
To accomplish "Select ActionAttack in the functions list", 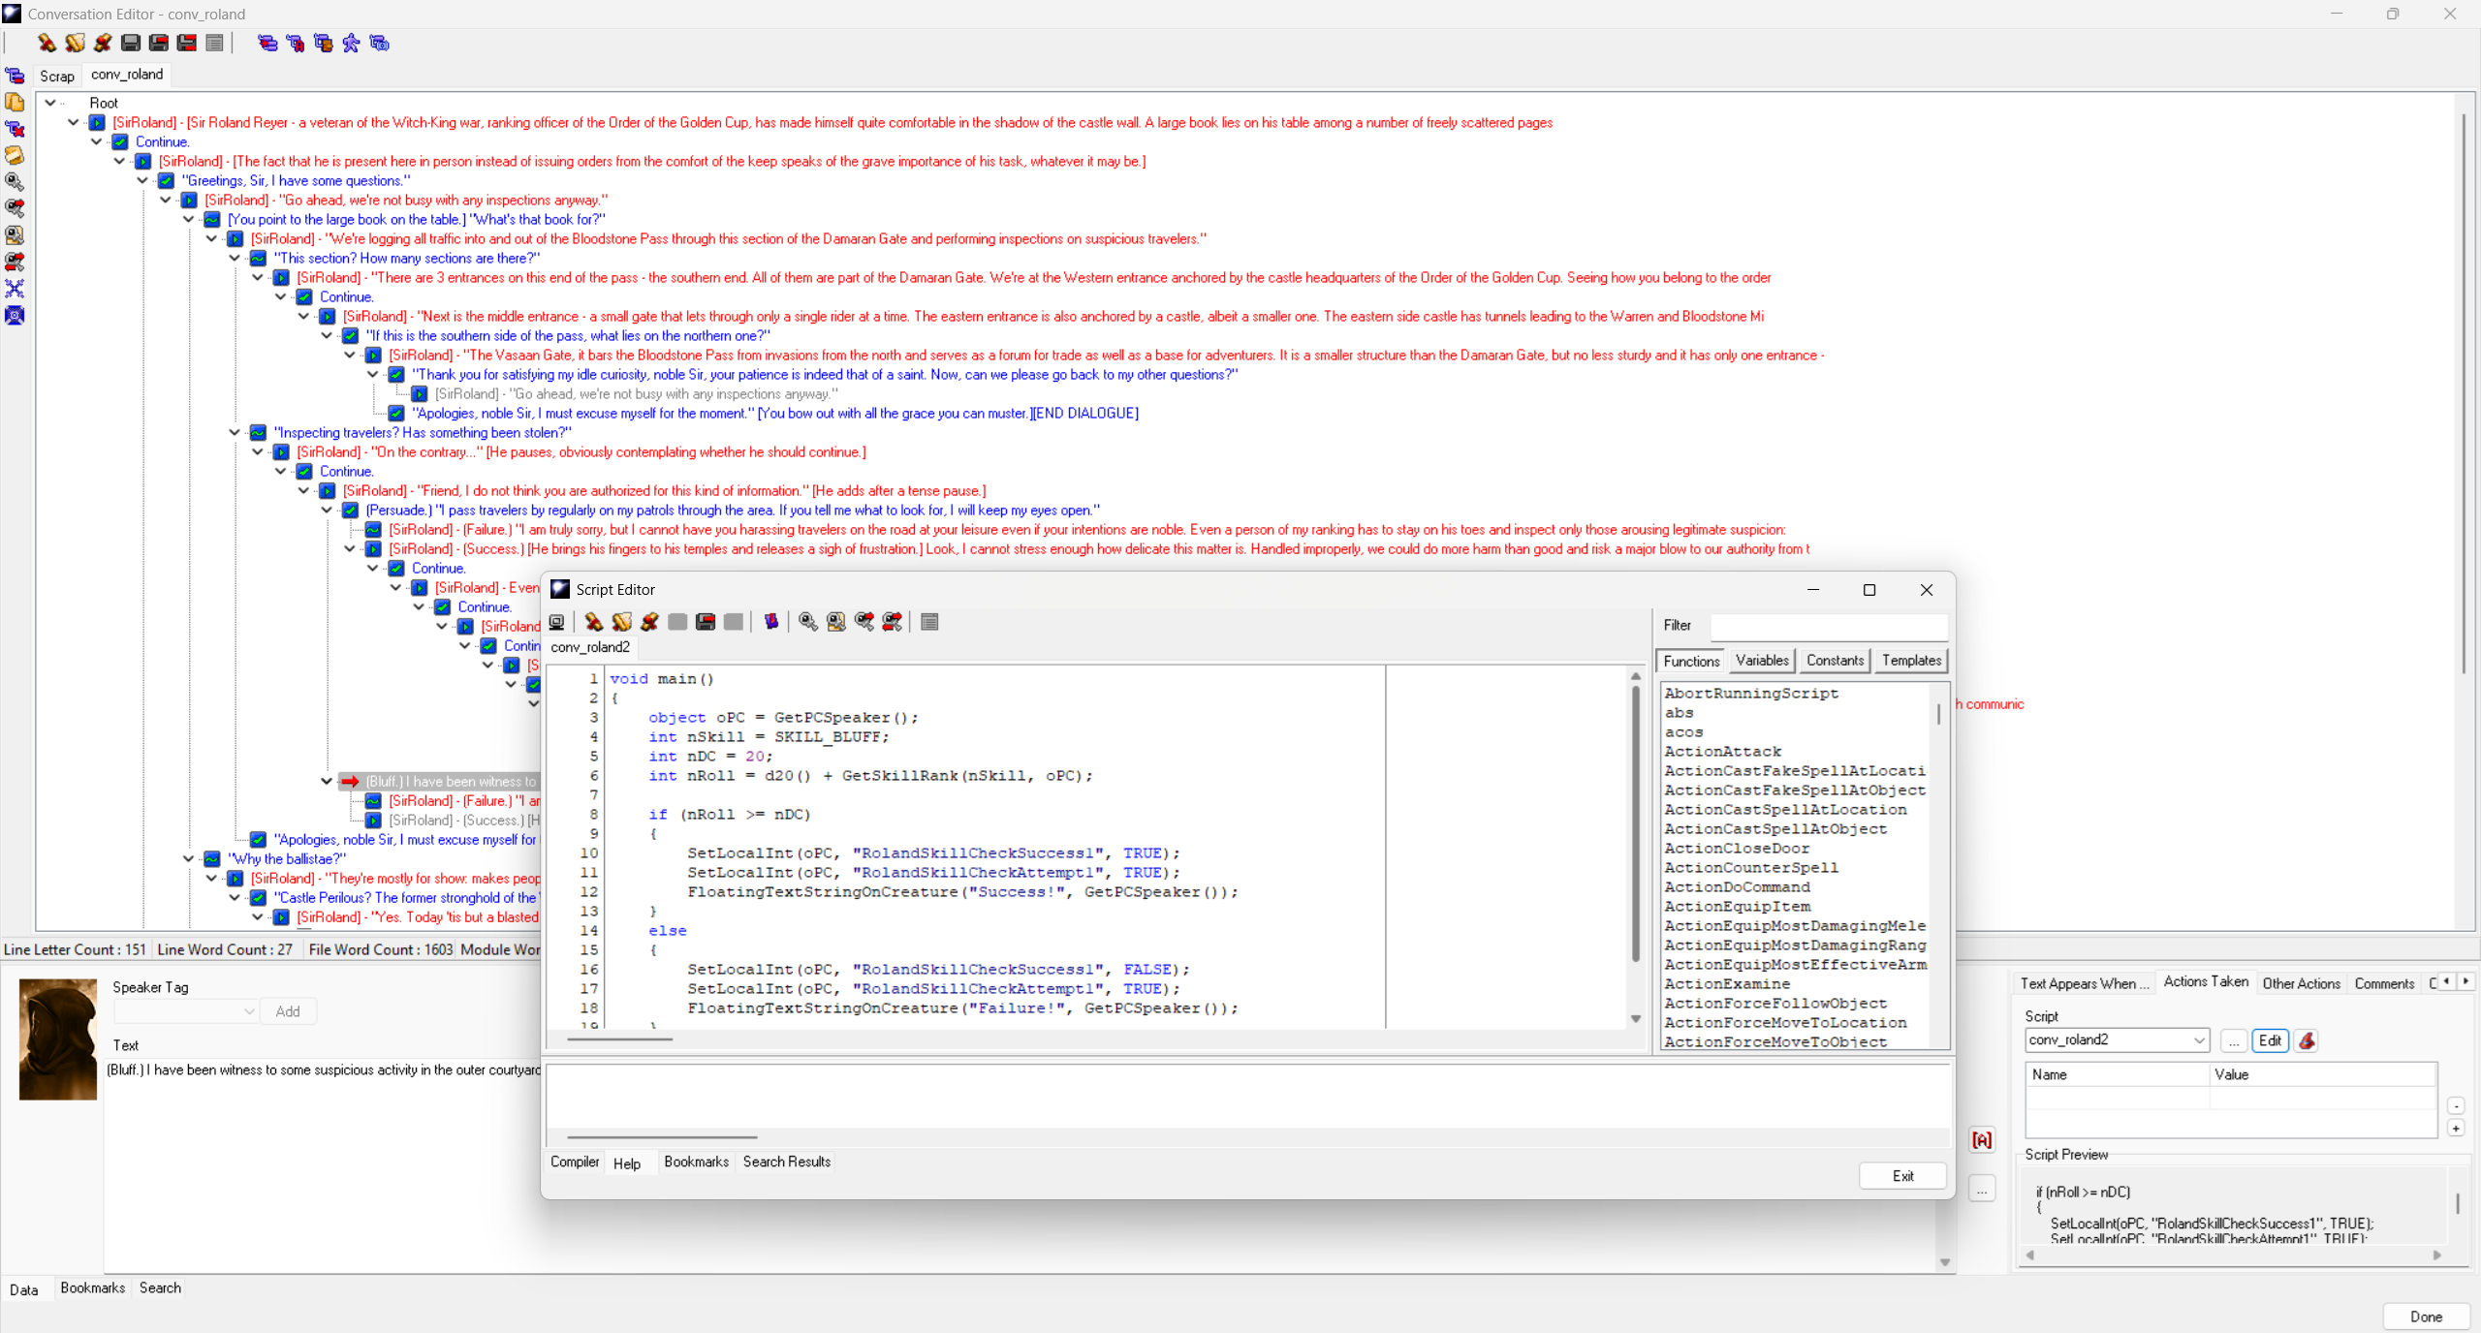I will tap(1722, 752).
